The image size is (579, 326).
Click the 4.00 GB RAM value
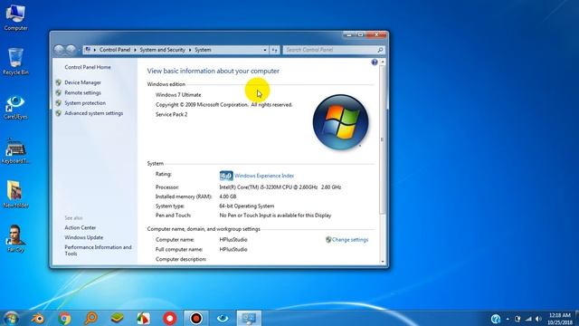pyautogui.click(x=227, y=197)
